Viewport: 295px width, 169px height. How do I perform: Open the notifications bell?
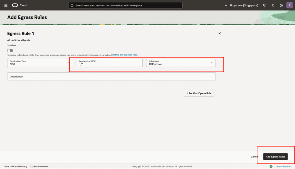pos(273,5)
